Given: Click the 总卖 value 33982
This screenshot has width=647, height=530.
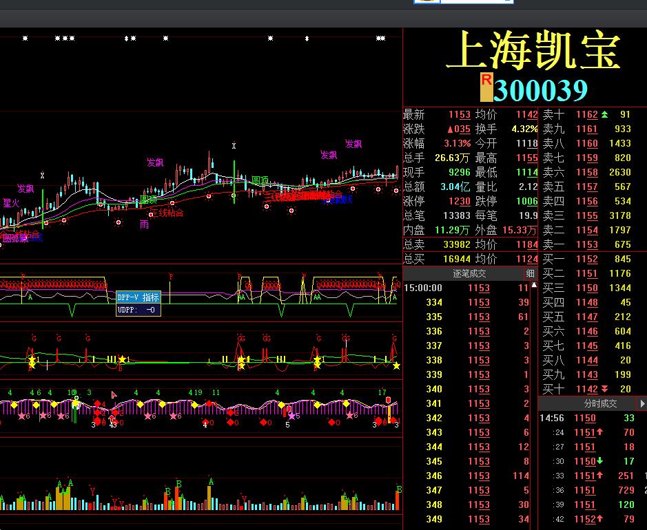Looking at the screenshot, I should pos(457,244).
